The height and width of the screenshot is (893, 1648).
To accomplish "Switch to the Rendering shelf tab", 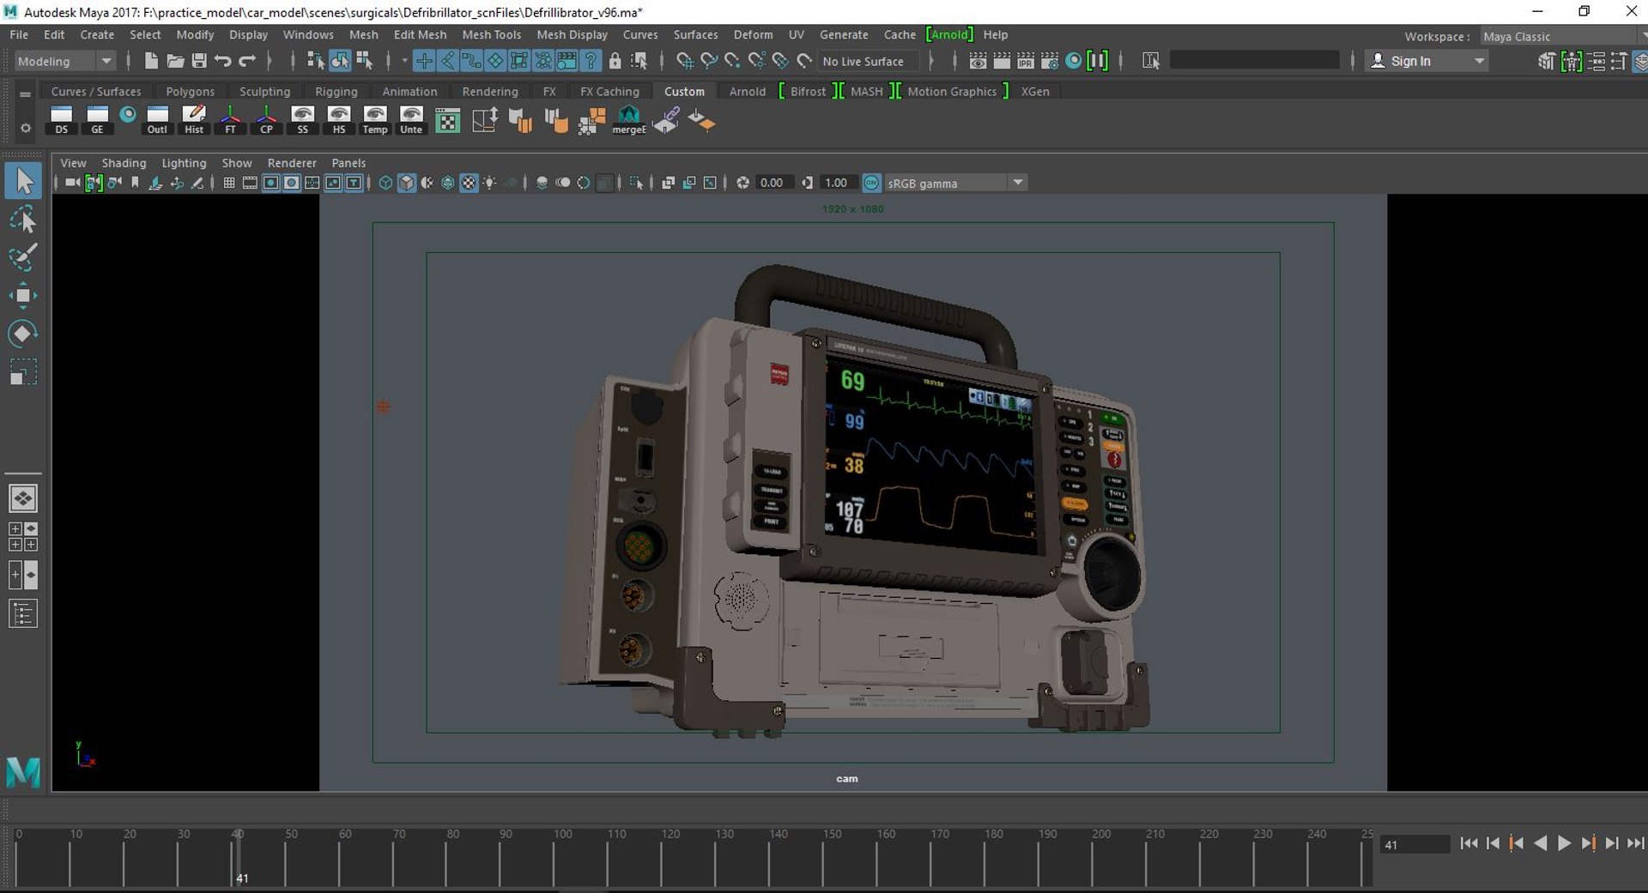I will pos(490,91).
